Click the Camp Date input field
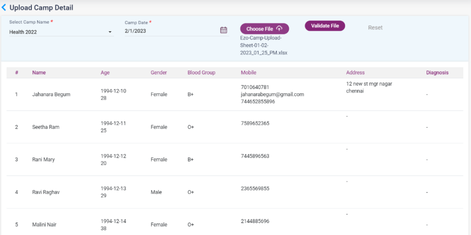 point(170,31)
